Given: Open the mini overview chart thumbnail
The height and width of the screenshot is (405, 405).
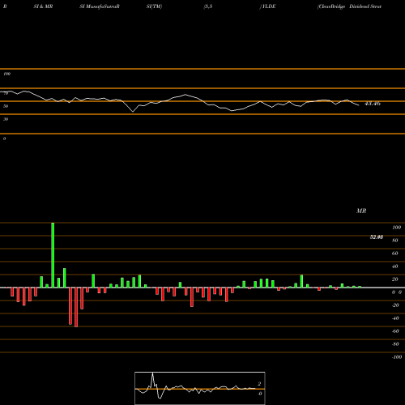Looking at the screenshot, I should [200, 388].
